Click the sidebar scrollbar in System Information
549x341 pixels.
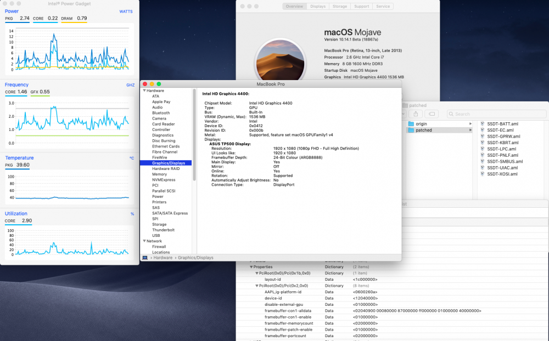(x=194, y=135)
